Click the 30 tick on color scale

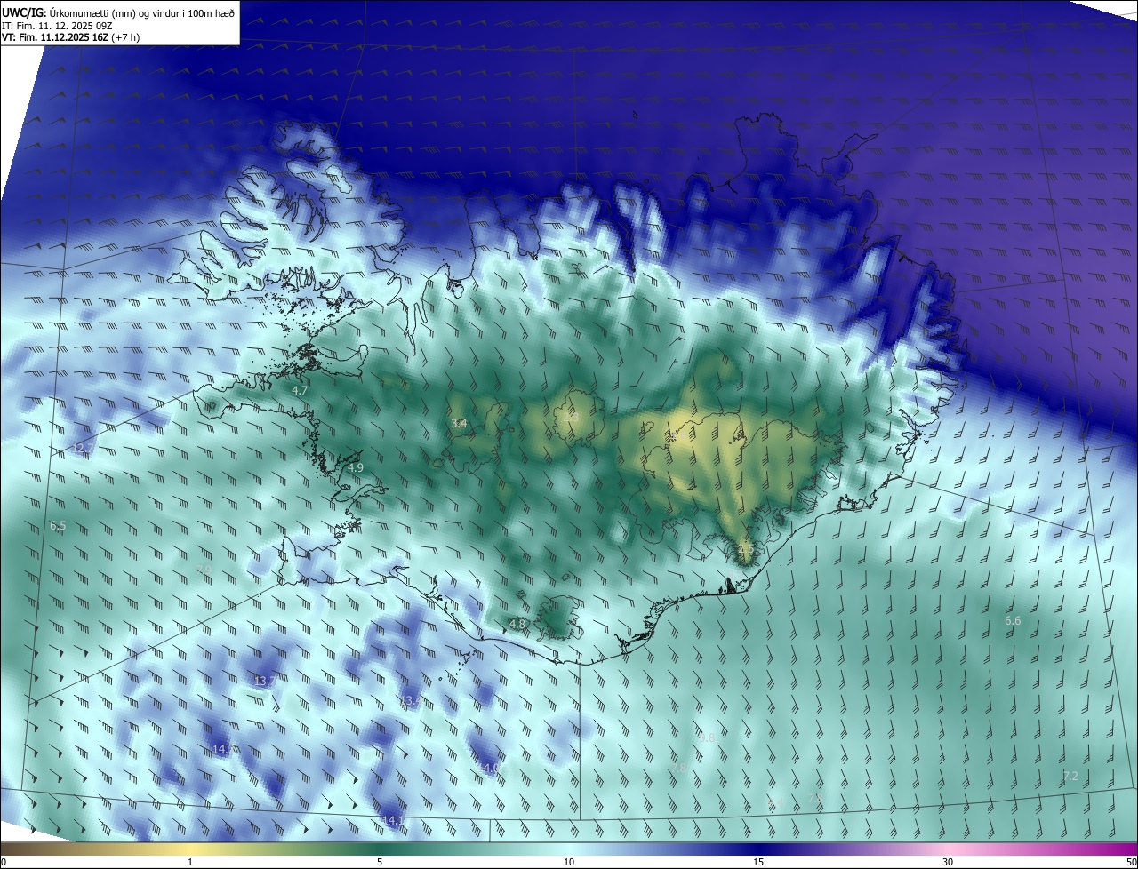[x=948, y=862]
